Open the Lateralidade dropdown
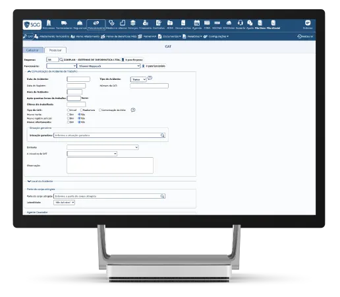The width and height of the screenshot is (340, 297). (x=64, y=203)
